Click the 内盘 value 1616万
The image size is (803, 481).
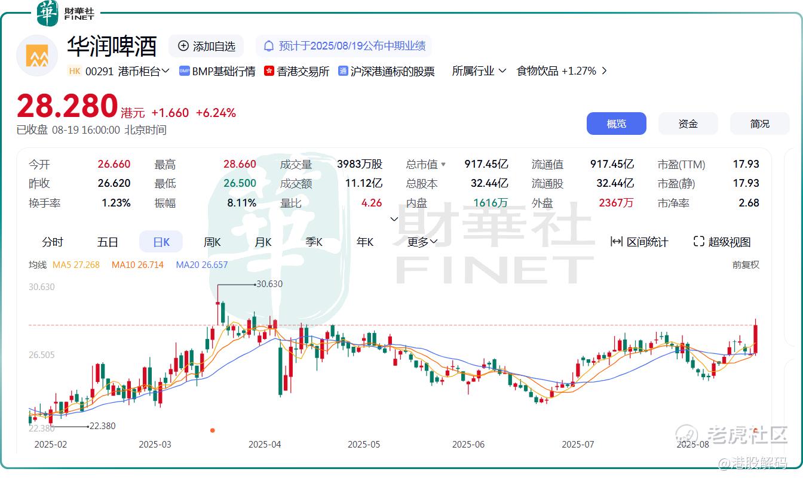tap(491, 203)
